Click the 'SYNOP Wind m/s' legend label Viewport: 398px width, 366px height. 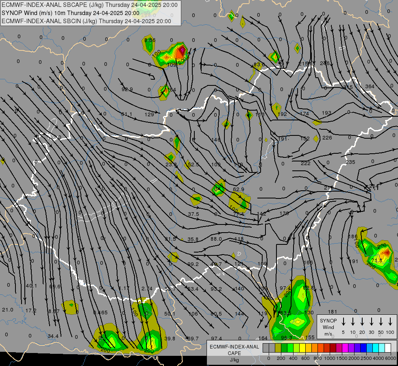click(x=328, y=327)
